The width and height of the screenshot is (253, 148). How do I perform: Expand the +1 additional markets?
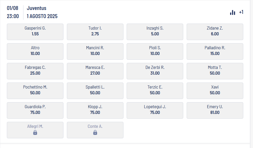click(x=241, y=12)
